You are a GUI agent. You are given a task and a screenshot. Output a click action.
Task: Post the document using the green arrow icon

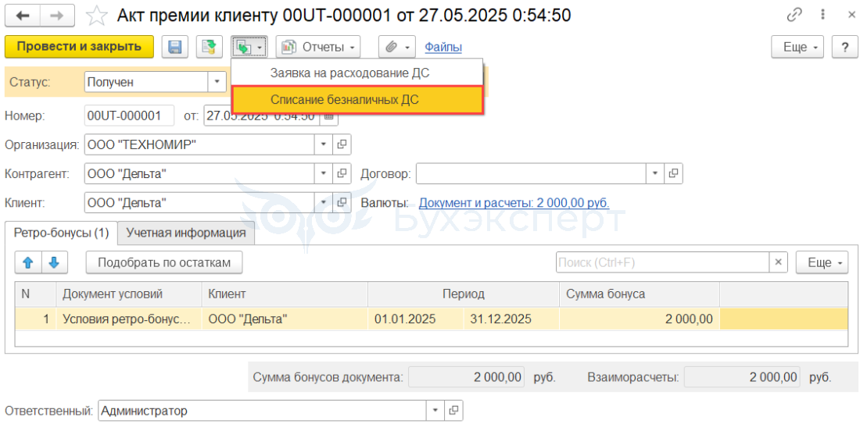(x=209, y=47)
